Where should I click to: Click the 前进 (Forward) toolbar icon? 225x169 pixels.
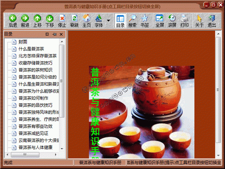click(25, 18)
